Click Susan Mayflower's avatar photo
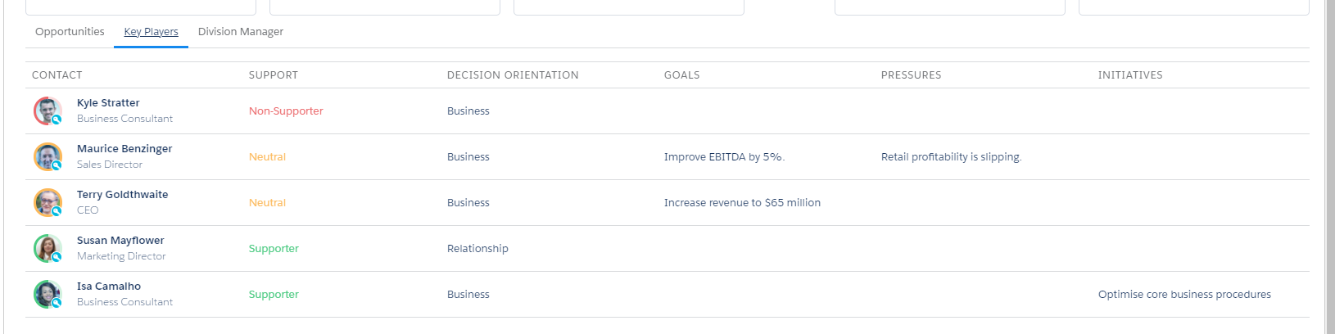 click(x=48, y=248)
